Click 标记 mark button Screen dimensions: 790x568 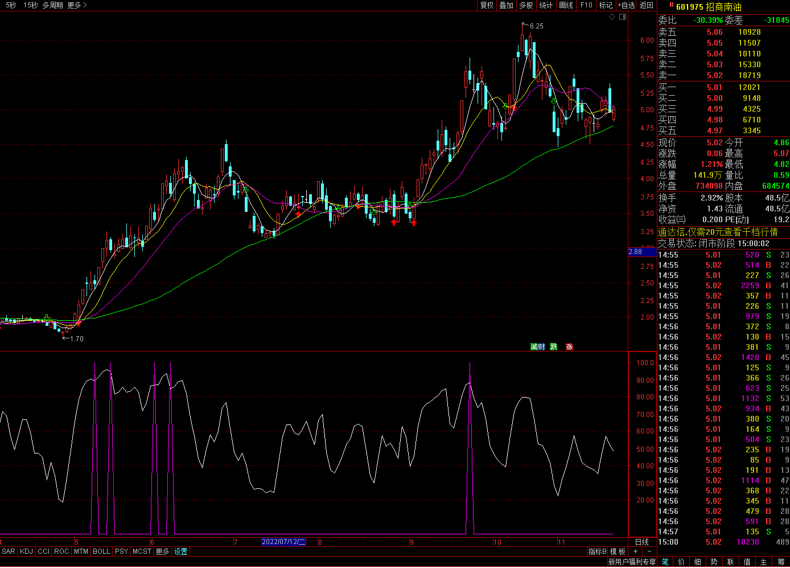(x=606, y=5)
